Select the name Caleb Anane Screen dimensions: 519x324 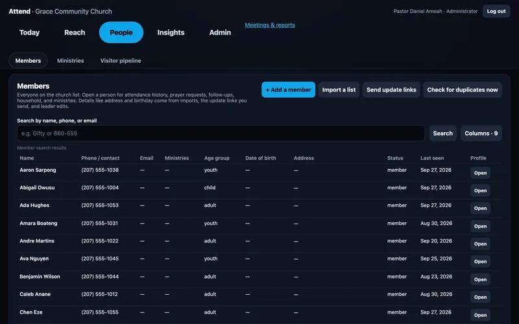pos(35,294)
